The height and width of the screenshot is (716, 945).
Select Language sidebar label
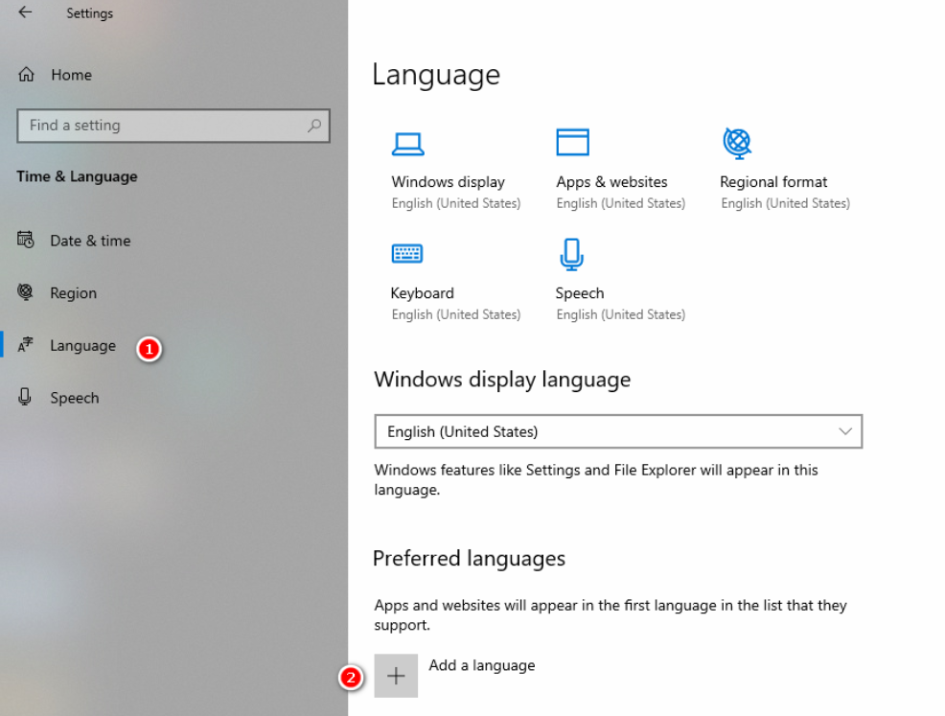82,346
